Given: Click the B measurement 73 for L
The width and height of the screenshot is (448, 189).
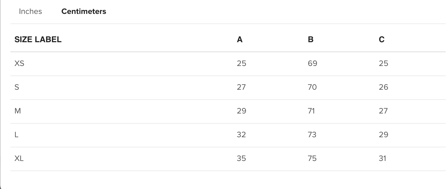Looking at the screenshot, I should coord(312,135).
